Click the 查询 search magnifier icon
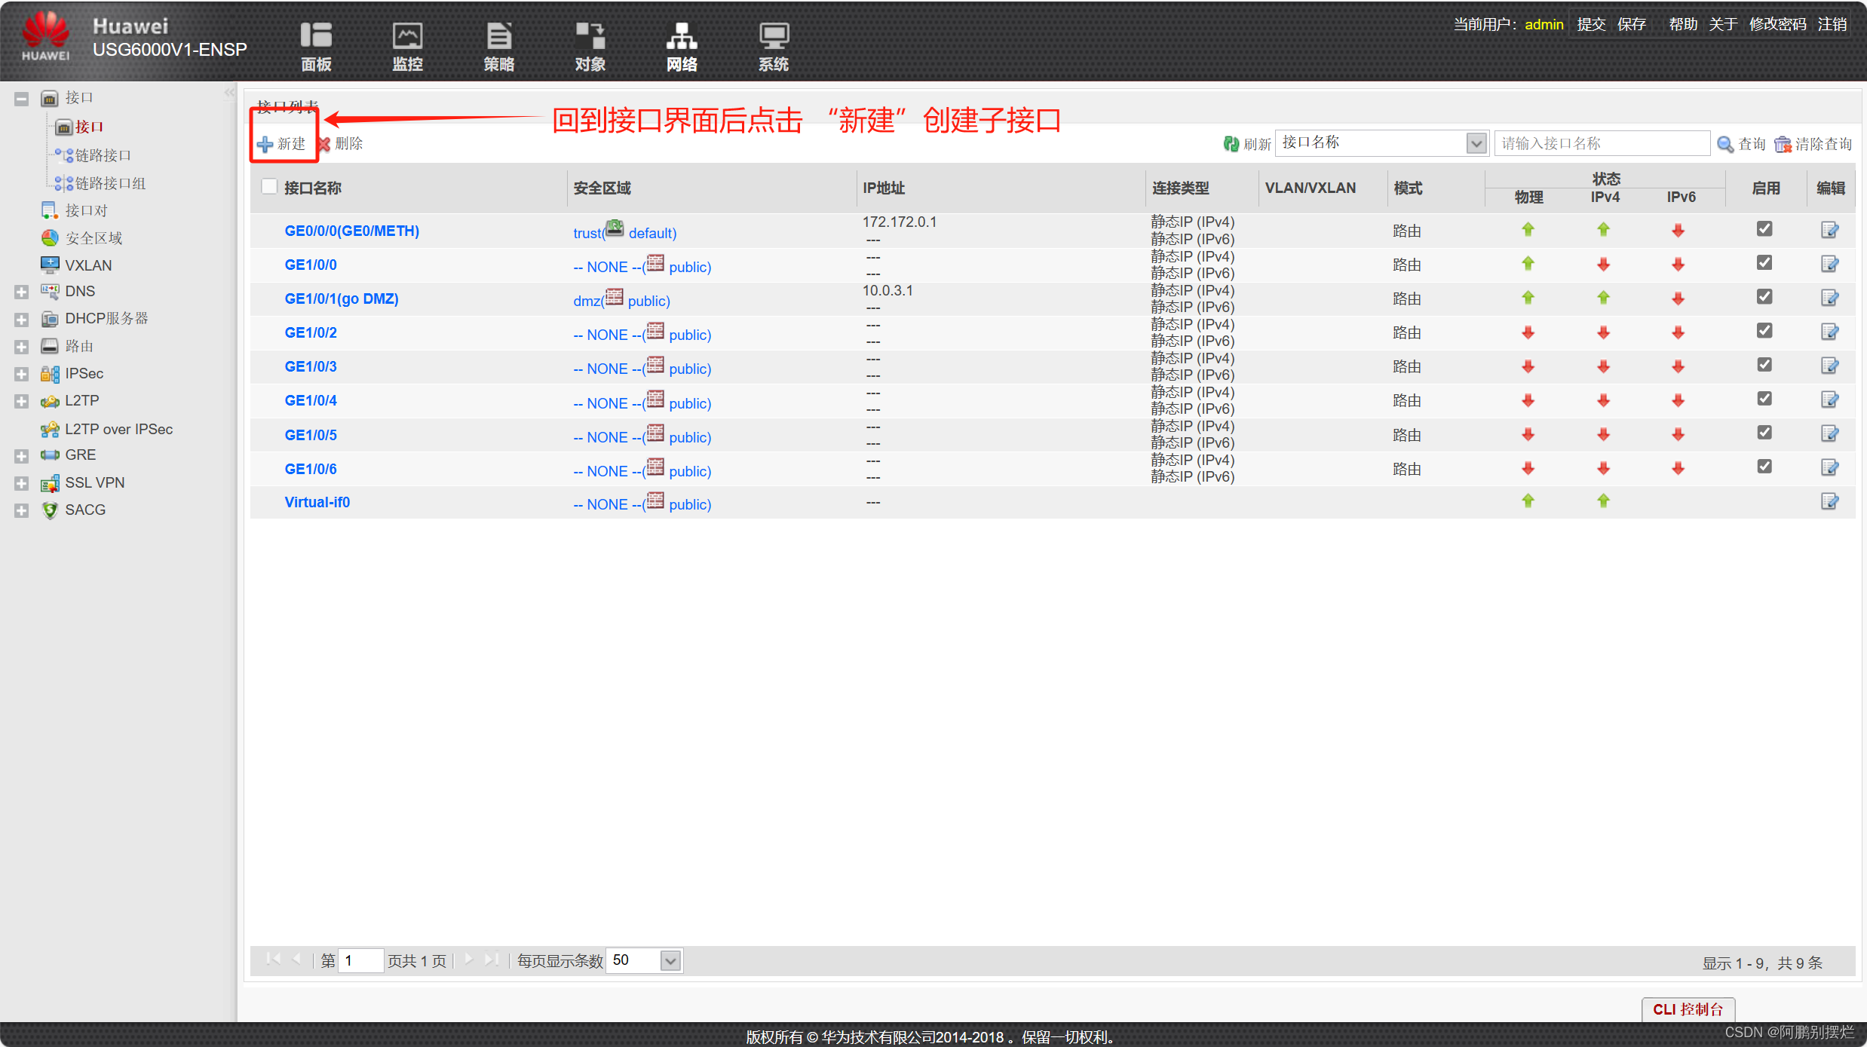Viewport: 1867px width, 1047px height. (1725, 144)
